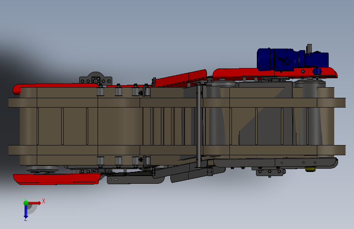354x229 pixels.
Task: Select the red guard at the bottom left
Action: tap(57, 179)
